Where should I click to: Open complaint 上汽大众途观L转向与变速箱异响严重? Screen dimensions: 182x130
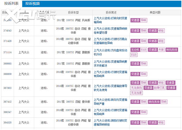click(x=110, y=102)
